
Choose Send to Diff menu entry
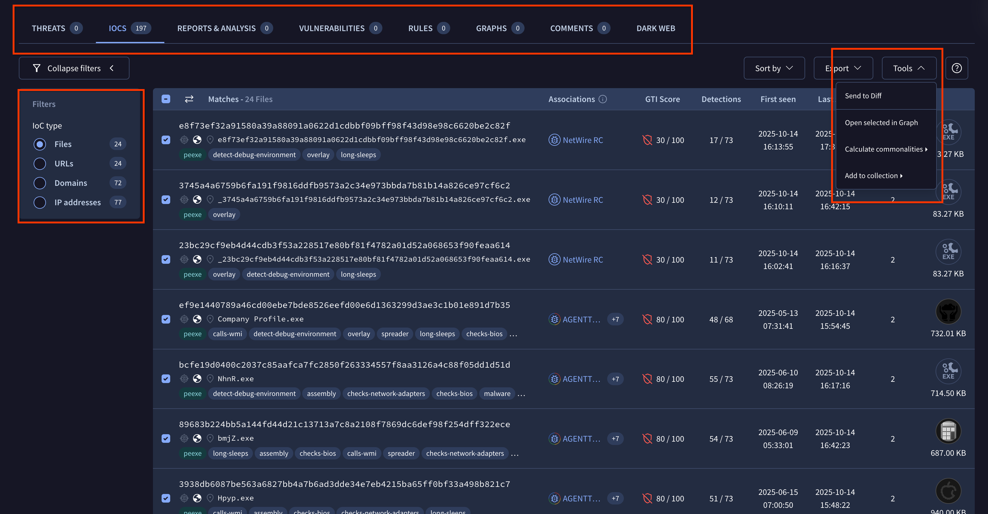click(863, 96)
